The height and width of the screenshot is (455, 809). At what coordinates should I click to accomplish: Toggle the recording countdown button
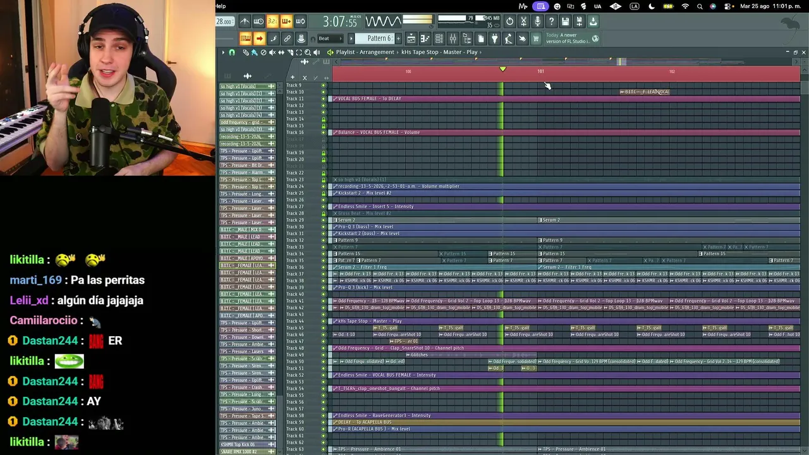272,21
